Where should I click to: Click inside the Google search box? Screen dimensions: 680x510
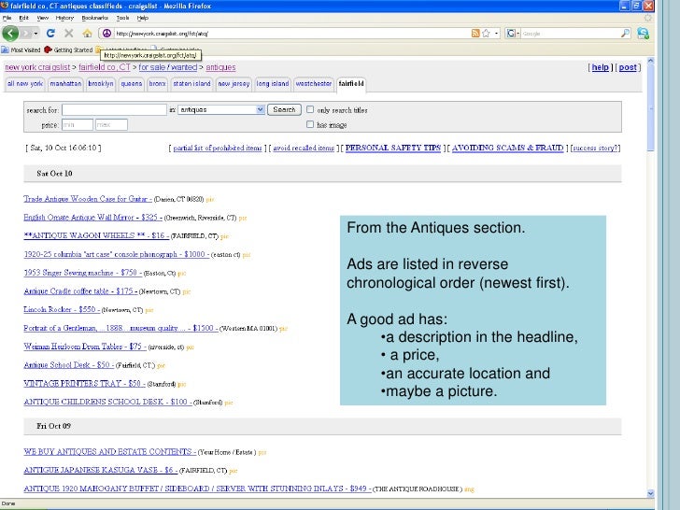click(x=571, y=34)
